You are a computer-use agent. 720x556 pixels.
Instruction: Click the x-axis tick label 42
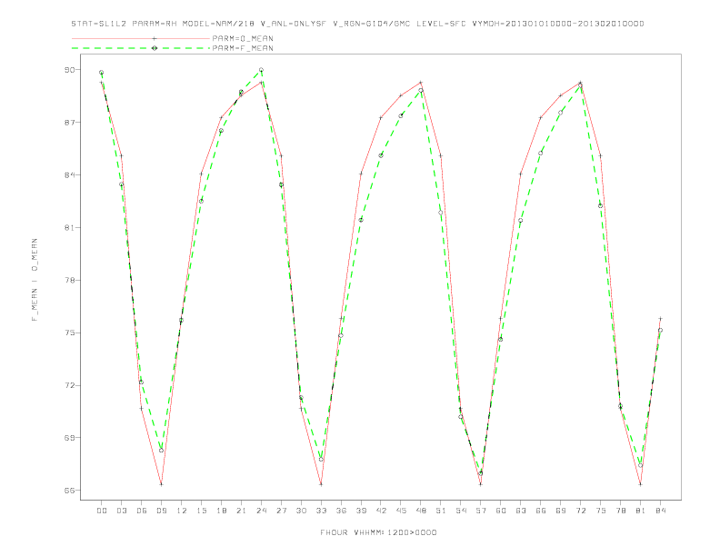tap(381, 511)
